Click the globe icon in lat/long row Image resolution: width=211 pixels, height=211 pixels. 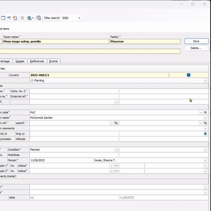pyautogui.click(x=205, y=134)
